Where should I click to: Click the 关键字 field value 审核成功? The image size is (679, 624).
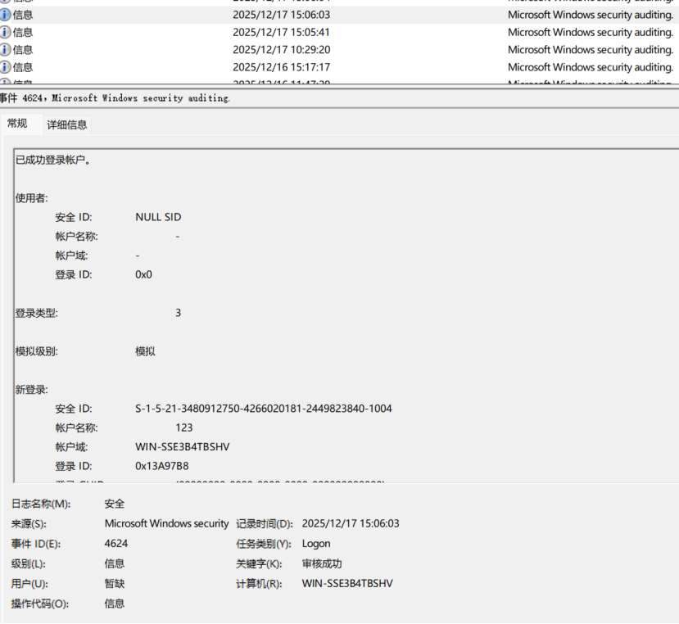click(322, 563)
